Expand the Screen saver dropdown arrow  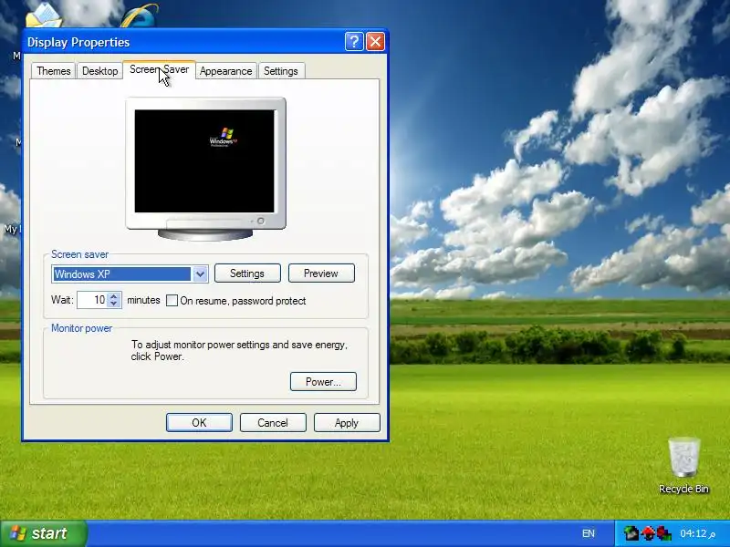pos(200,274)
